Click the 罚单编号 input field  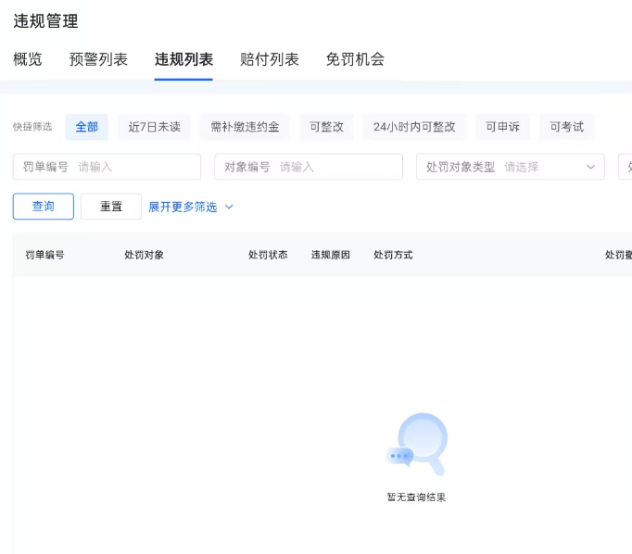point(134,167)
